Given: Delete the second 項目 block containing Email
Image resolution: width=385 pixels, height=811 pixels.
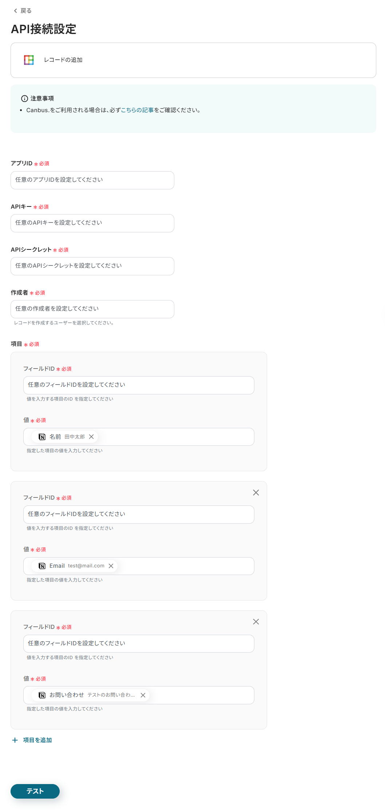Looking at the screenshot, I should 256,492.
